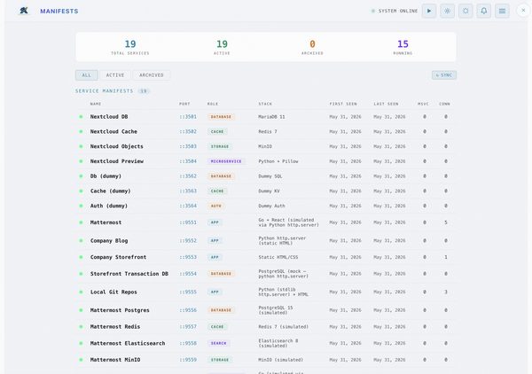Image resolution: width=532 pixels, height=374 pixels.
Task: Select the ALL filter tab
Action: 87,75
